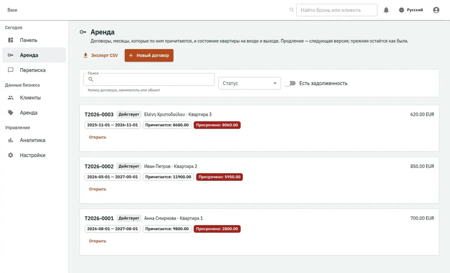Open the Русский language selector
Image resolution: width=450 pixels, height=273 pixels.
(411, 10)
